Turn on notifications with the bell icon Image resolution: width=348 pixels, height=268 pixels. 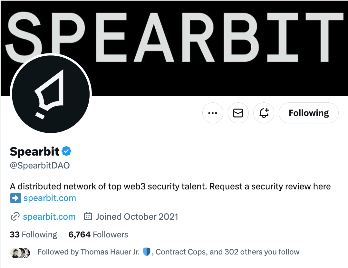click(x=264, y=113)
